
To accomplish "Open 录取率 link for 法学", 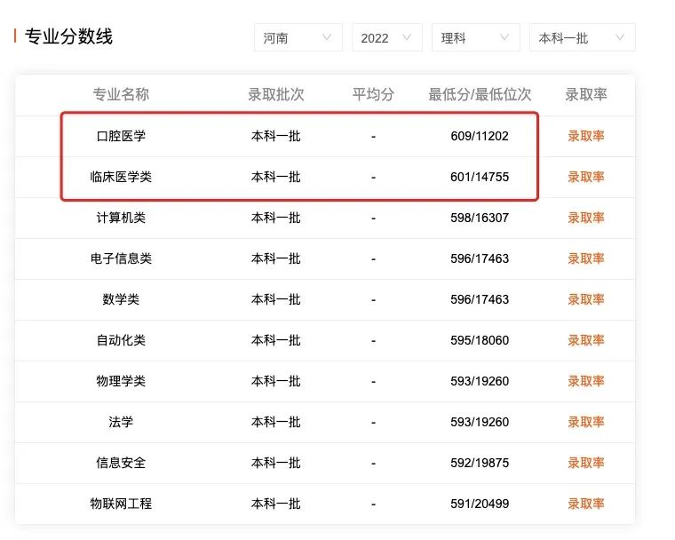I will click(x=586, y=422).
